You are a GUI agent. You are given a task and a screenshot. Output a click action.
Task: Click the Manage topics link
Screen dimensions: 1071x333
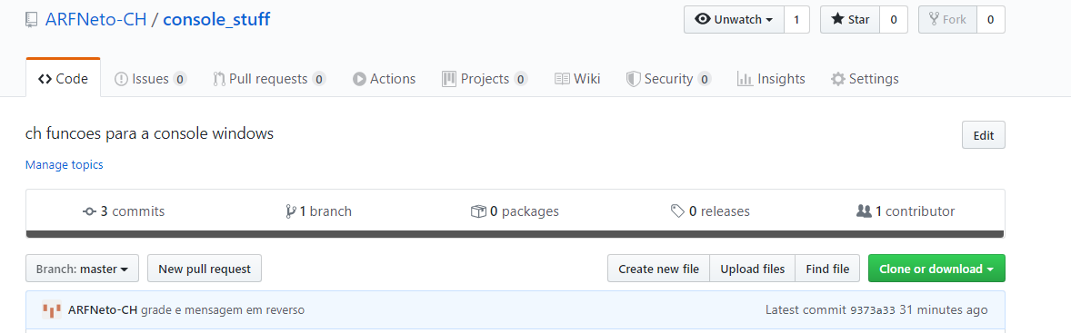(65, 165)
